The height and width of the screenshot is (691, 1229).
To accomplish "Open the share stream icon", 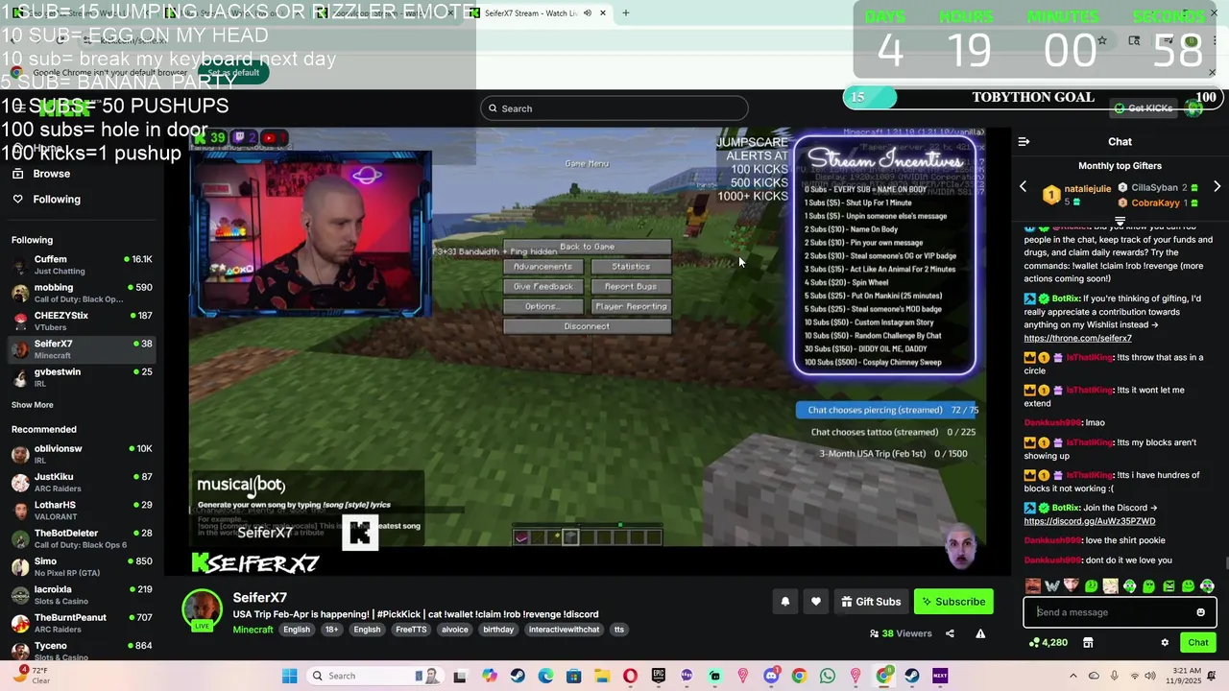I will 950,633.
